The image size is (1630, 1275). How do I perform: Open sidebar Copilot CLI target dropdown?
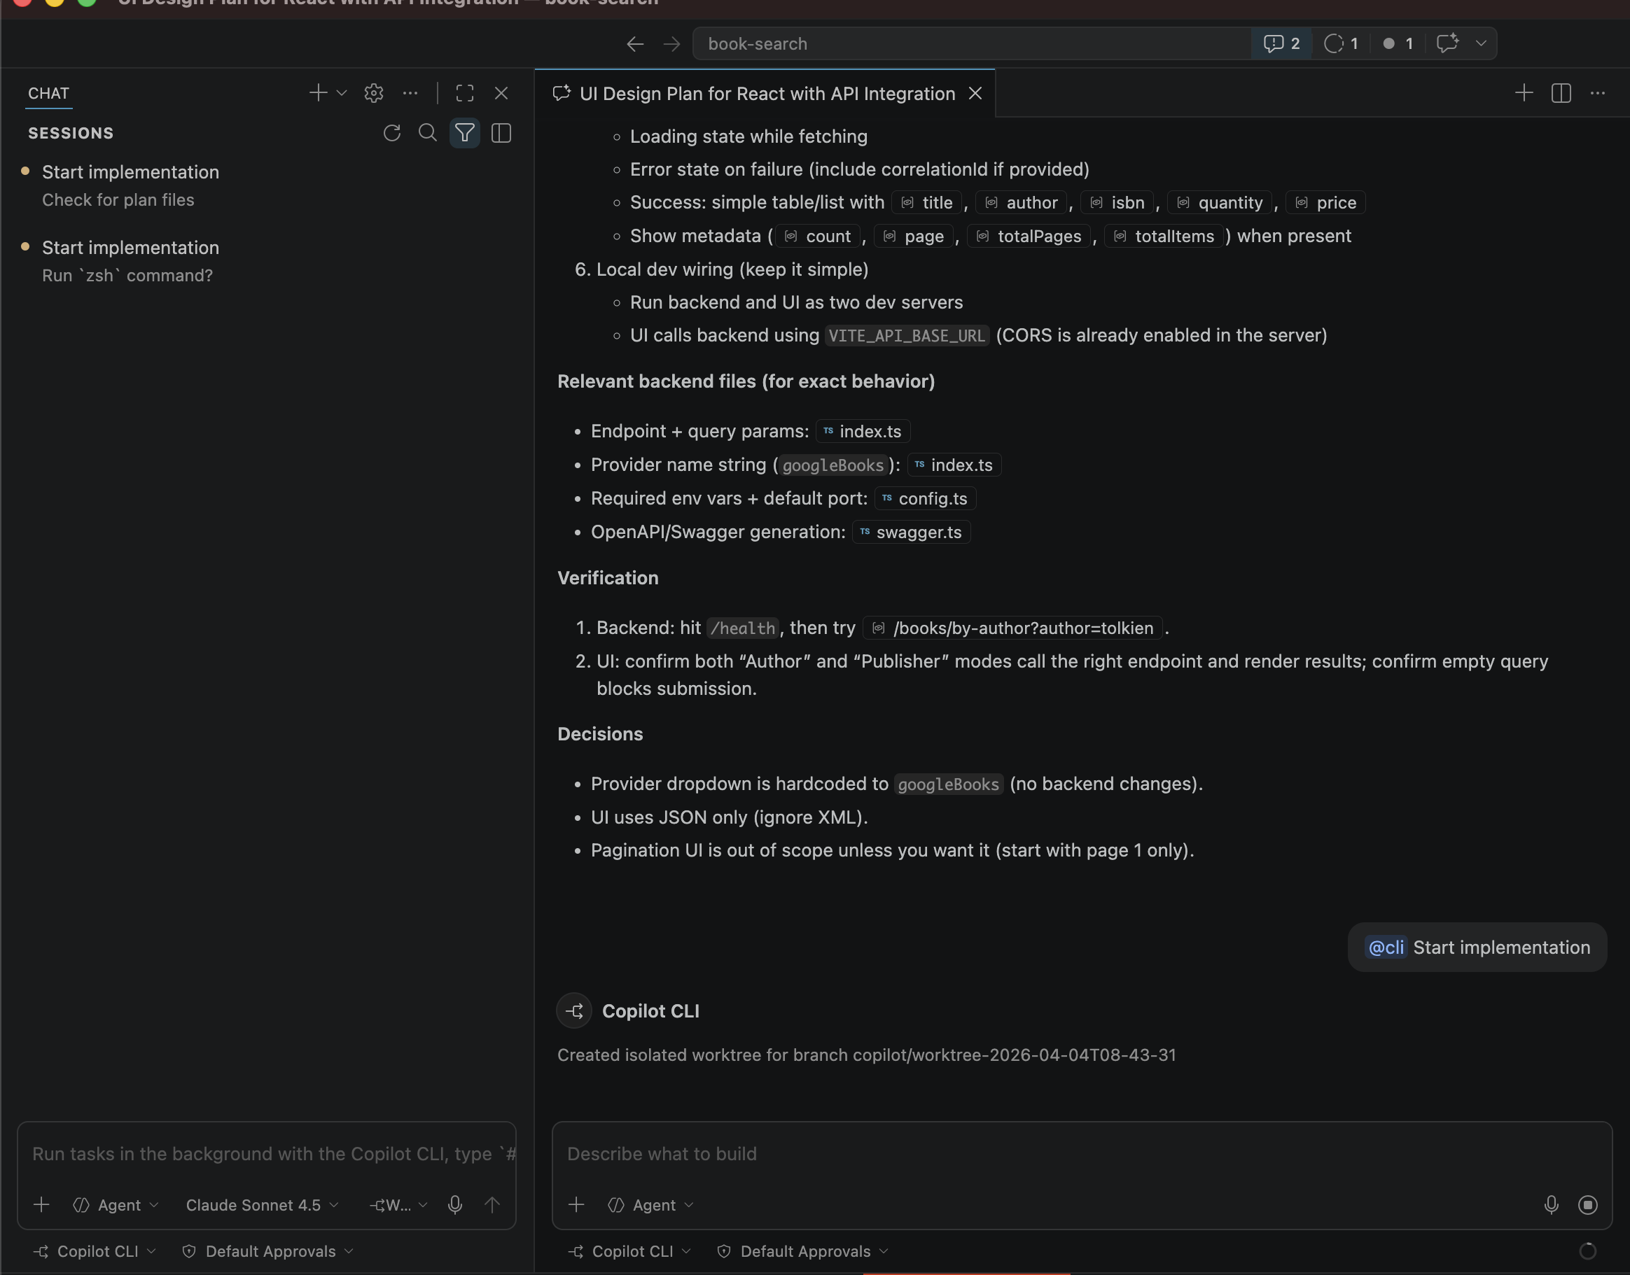(95, 1251)
